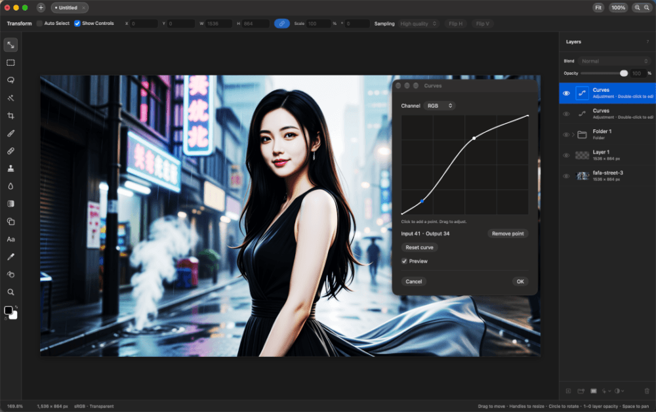Select the Shape tool
656x412 pixels.
(10, 222)
